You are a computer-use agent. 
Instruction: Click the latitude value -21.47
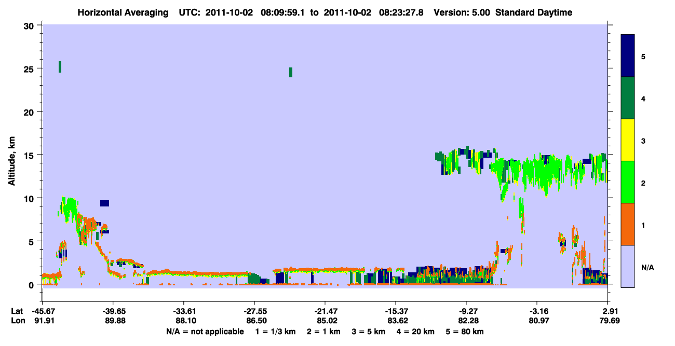point(325,311)
